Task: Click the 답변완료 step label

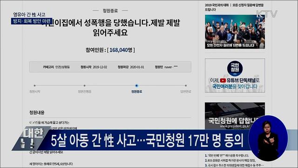Action: tap(186, 91)
